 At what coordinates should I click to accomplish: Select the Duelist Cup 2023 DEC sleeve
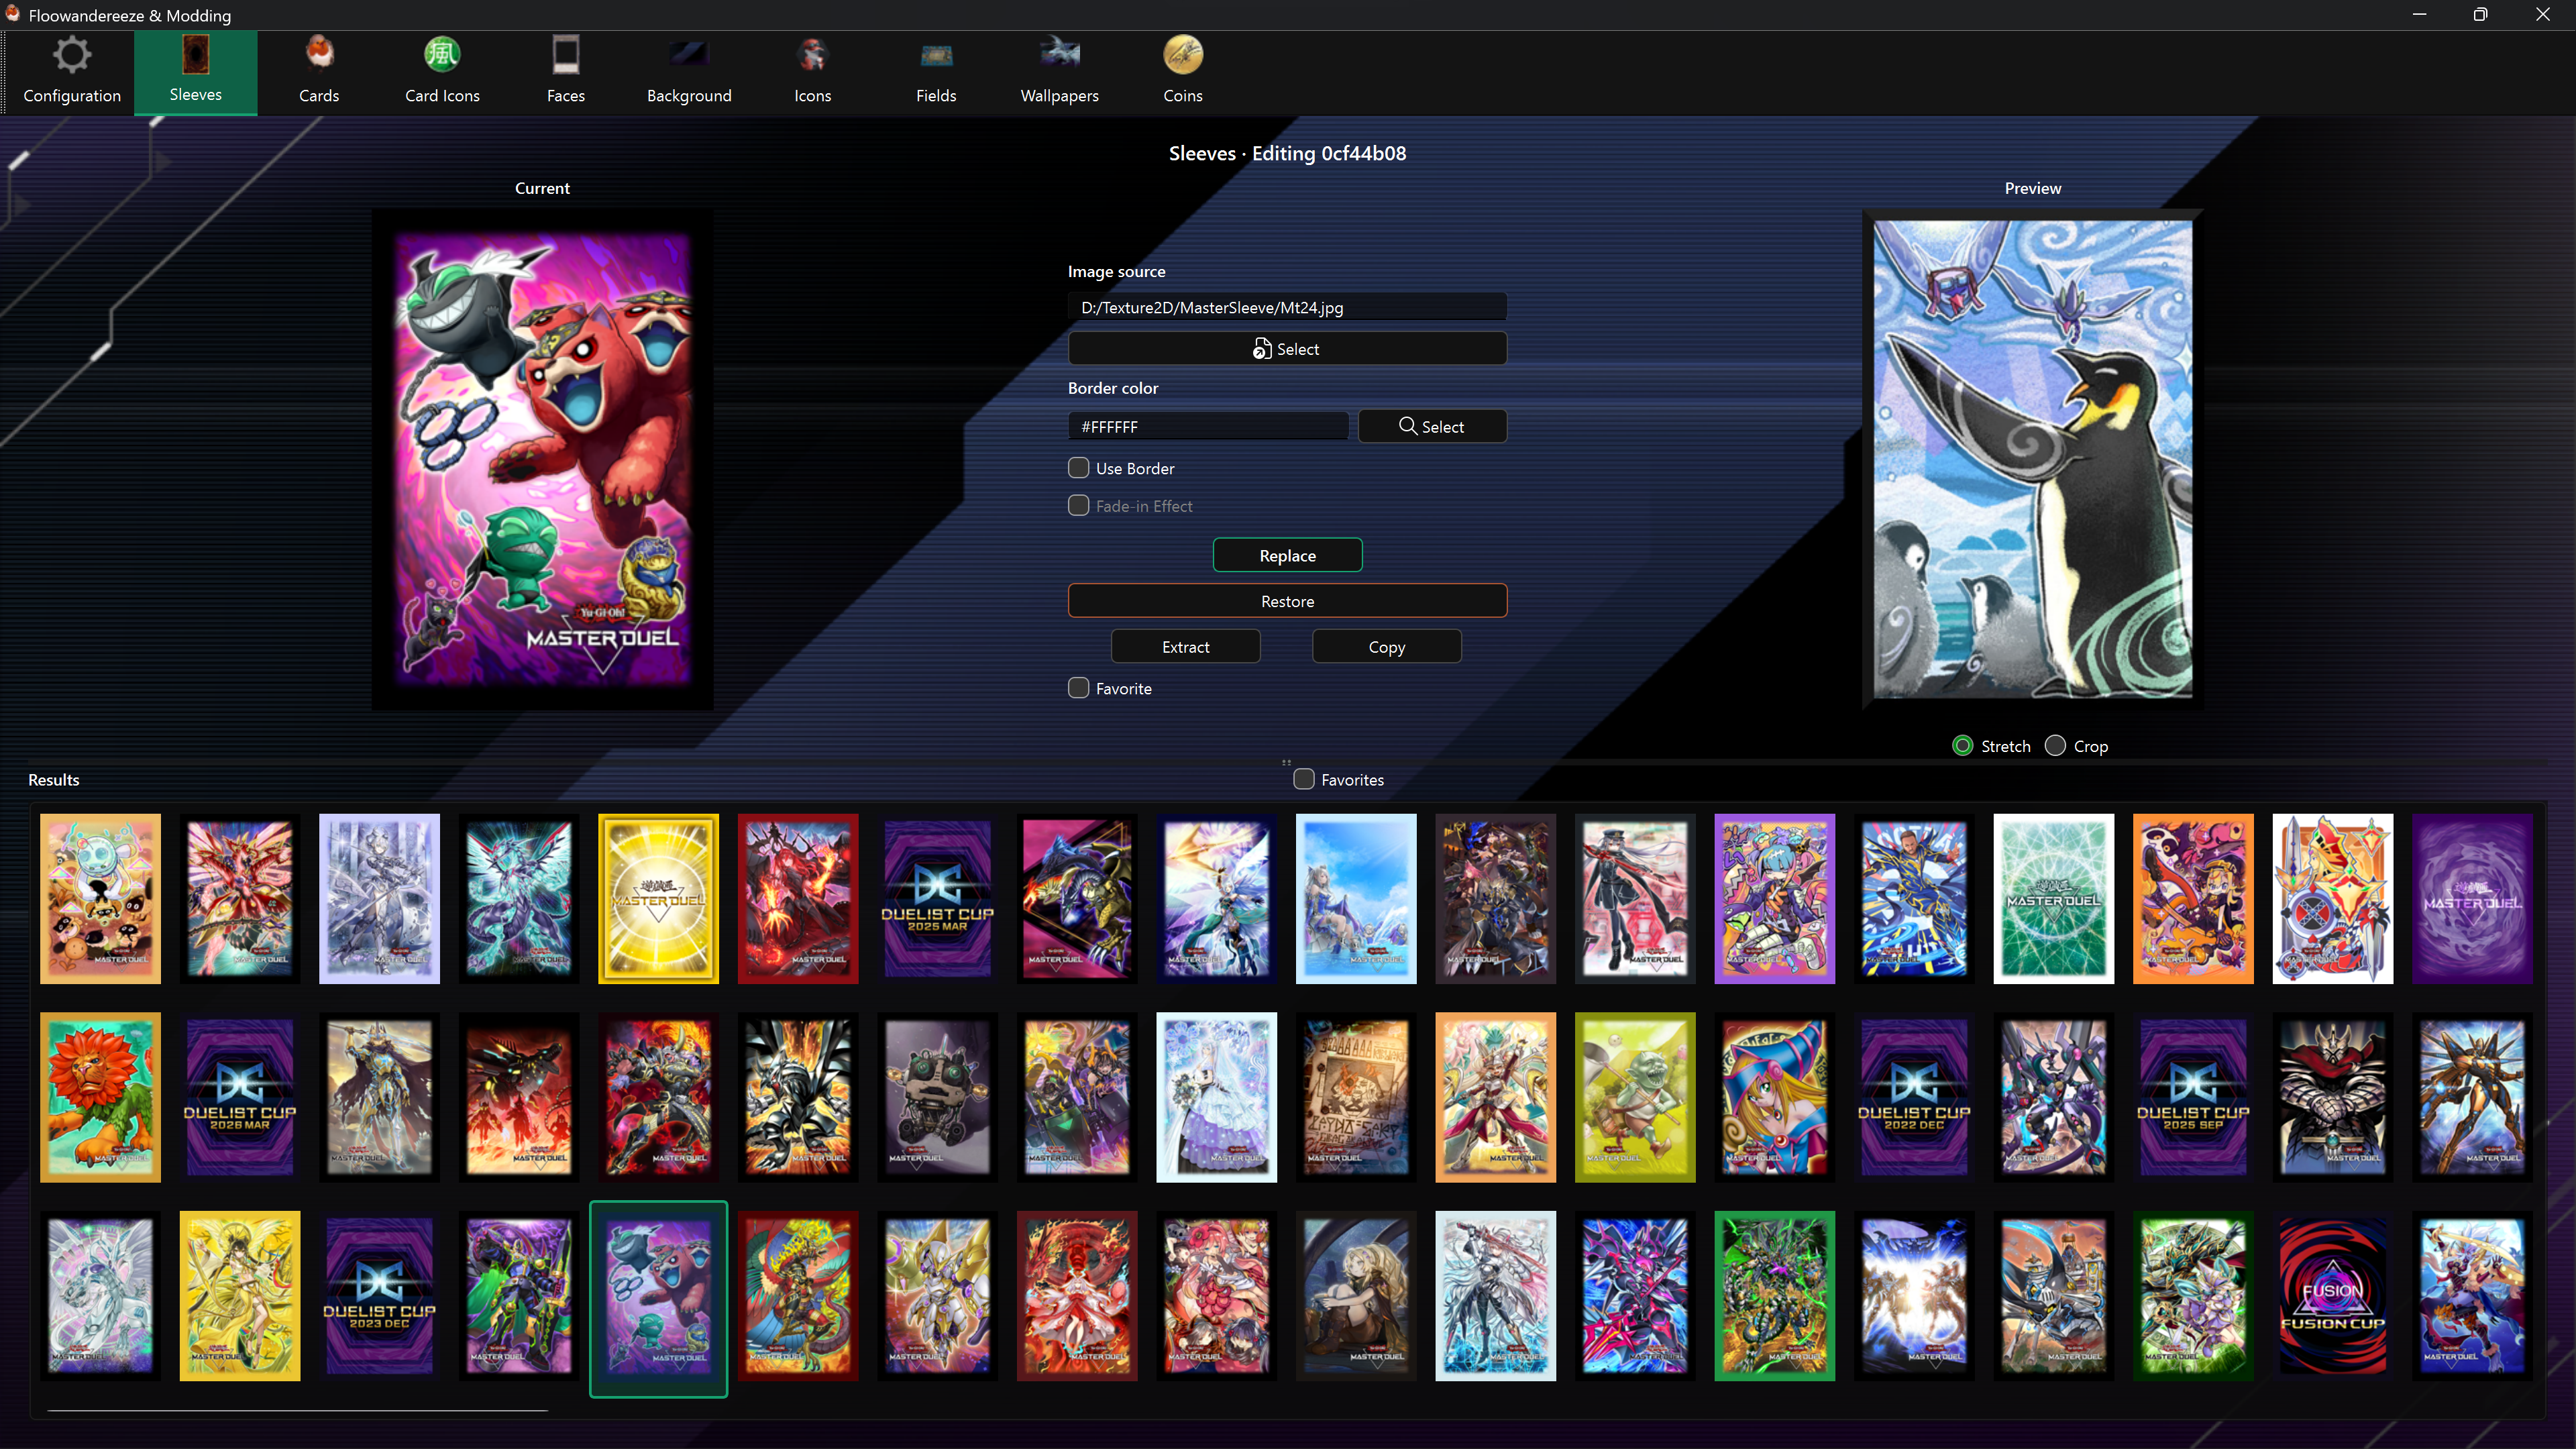(379, 1296)
